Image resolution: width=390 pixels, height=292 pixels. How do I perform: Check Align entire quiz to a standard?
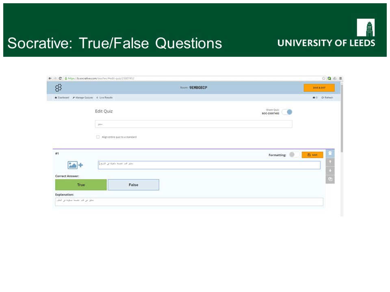click(x=98, y=137)
